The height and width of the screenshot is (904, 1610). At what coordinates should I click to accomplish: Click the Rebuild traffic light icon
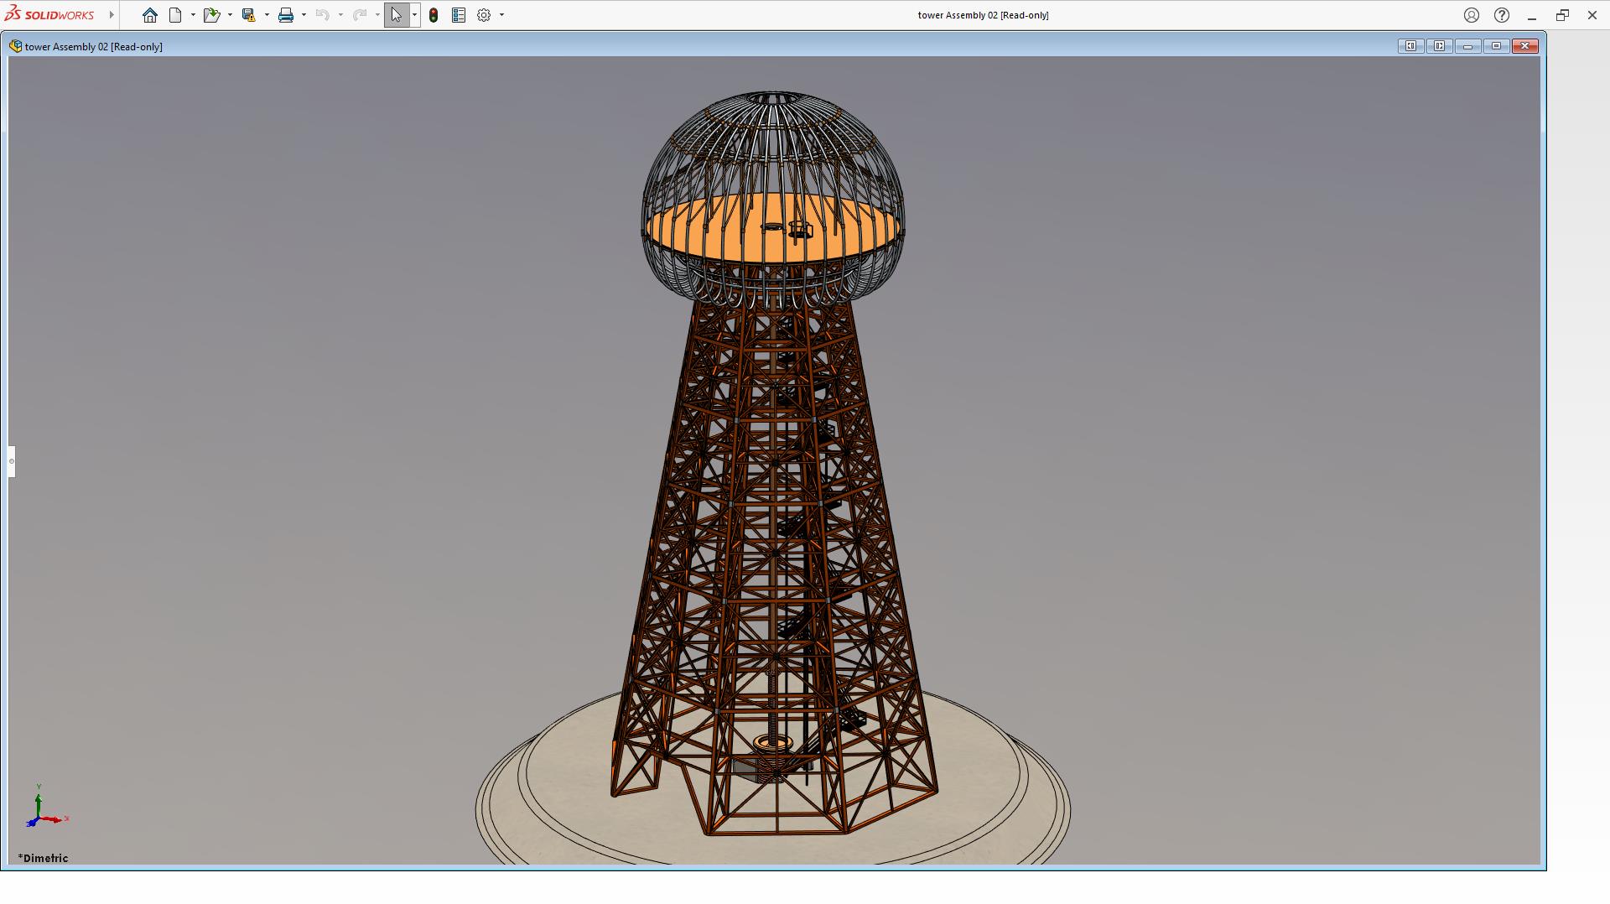tap(434, 15)
